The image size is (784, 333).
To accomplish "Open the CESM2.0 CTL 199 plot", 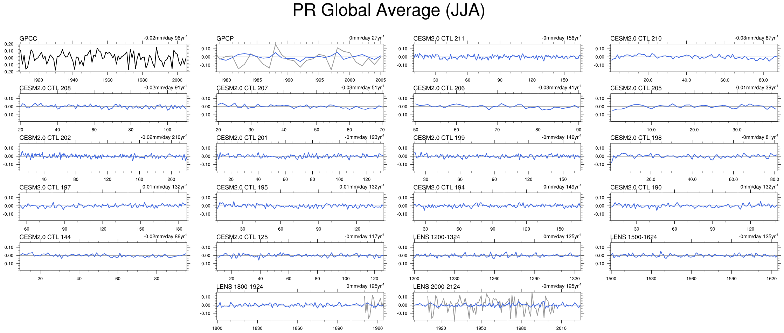I will [x=497, y=157].
